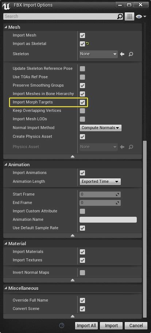Click the Import All button
Screen dimensions: 151x333
tap(86, 326)
